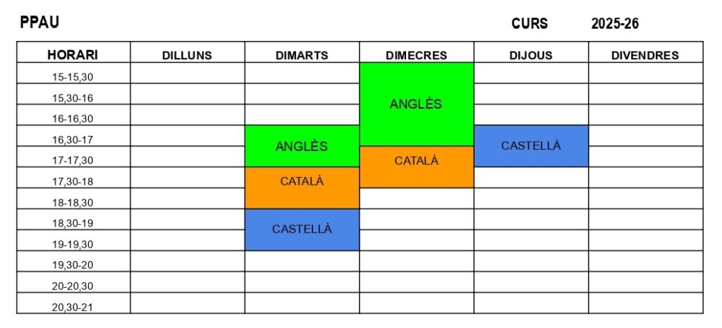Click the 15-15,30 time slot label

(73, 77)
